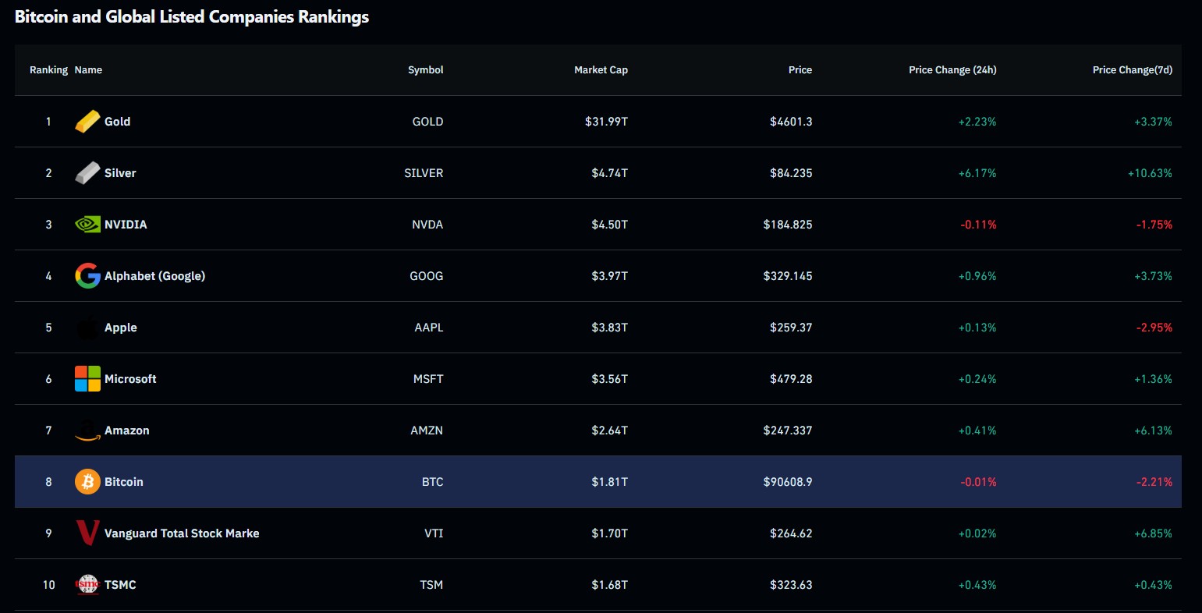Click the Amazon logo icon

point(87,431)
